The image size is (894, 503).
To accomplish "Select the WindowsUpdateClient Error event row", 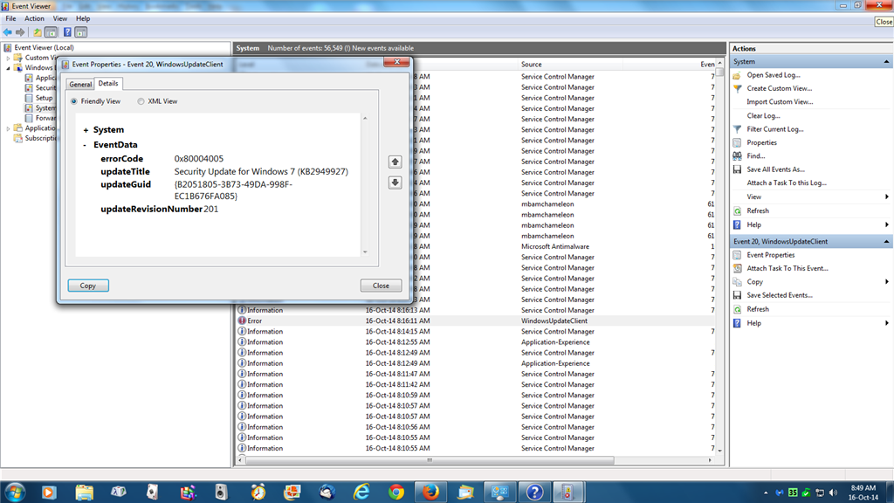I will (x=476, y=321).
